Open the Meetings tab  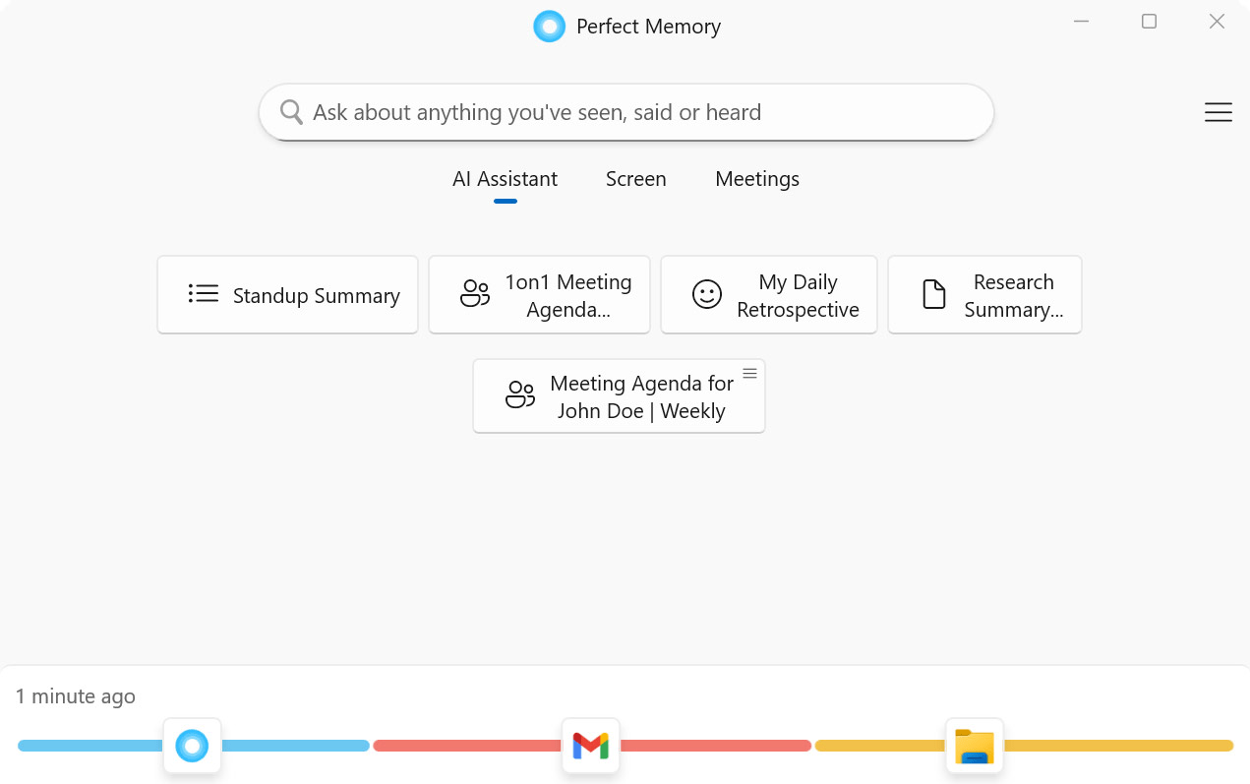tap(756, 178)
